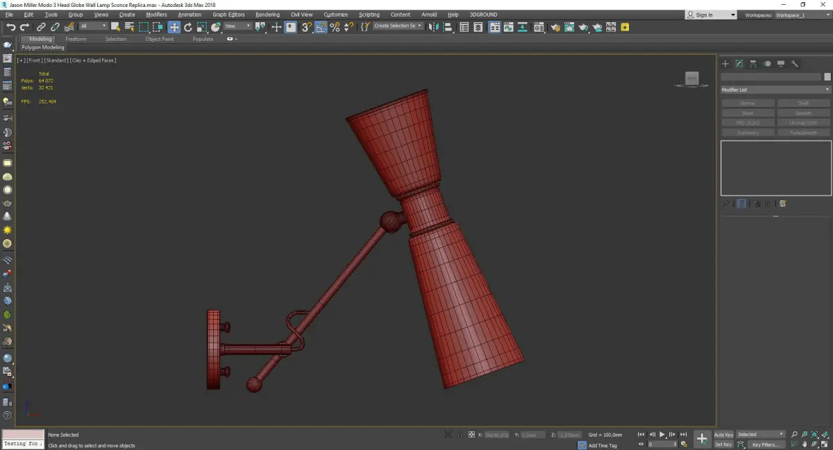Open the Rendering menu
Screen dimensions: 833x450
267,15
